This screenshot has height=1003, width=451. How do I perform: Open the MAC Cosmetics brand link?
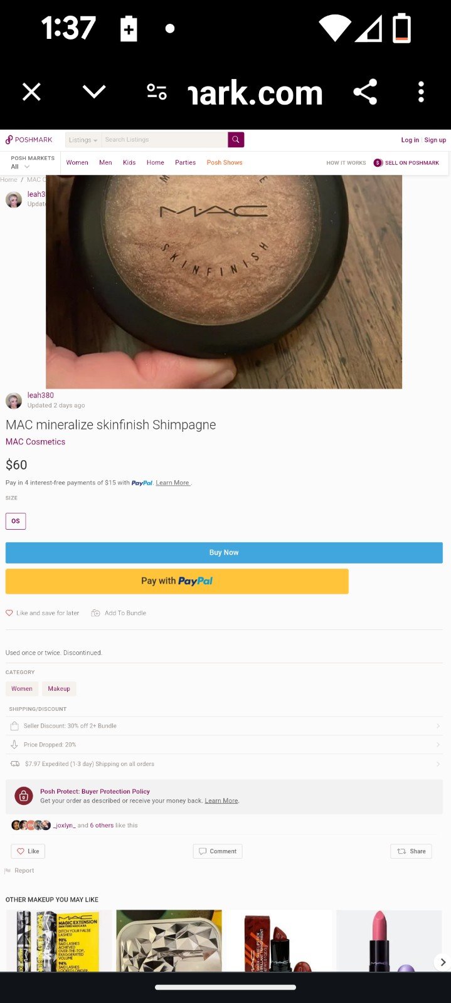[x=35, y=442]
